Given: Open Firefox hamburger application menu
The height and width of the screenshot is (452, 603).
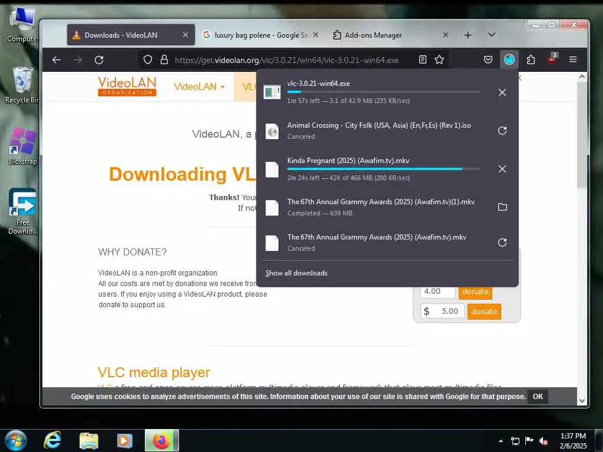Looking at the screenshot, I should click(x=573, y=59).
